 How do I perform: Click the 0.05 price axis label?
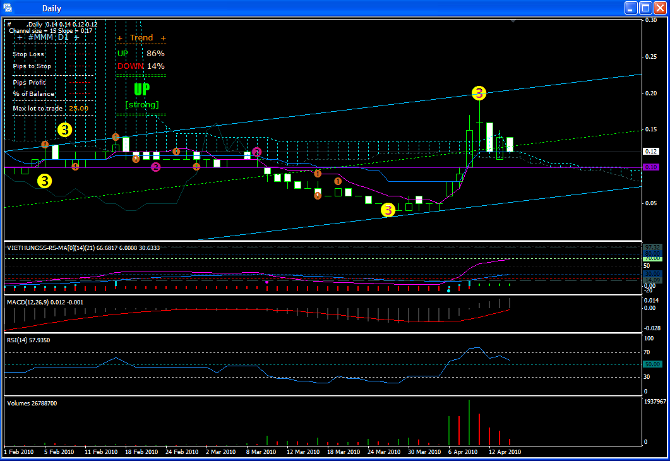651,203
